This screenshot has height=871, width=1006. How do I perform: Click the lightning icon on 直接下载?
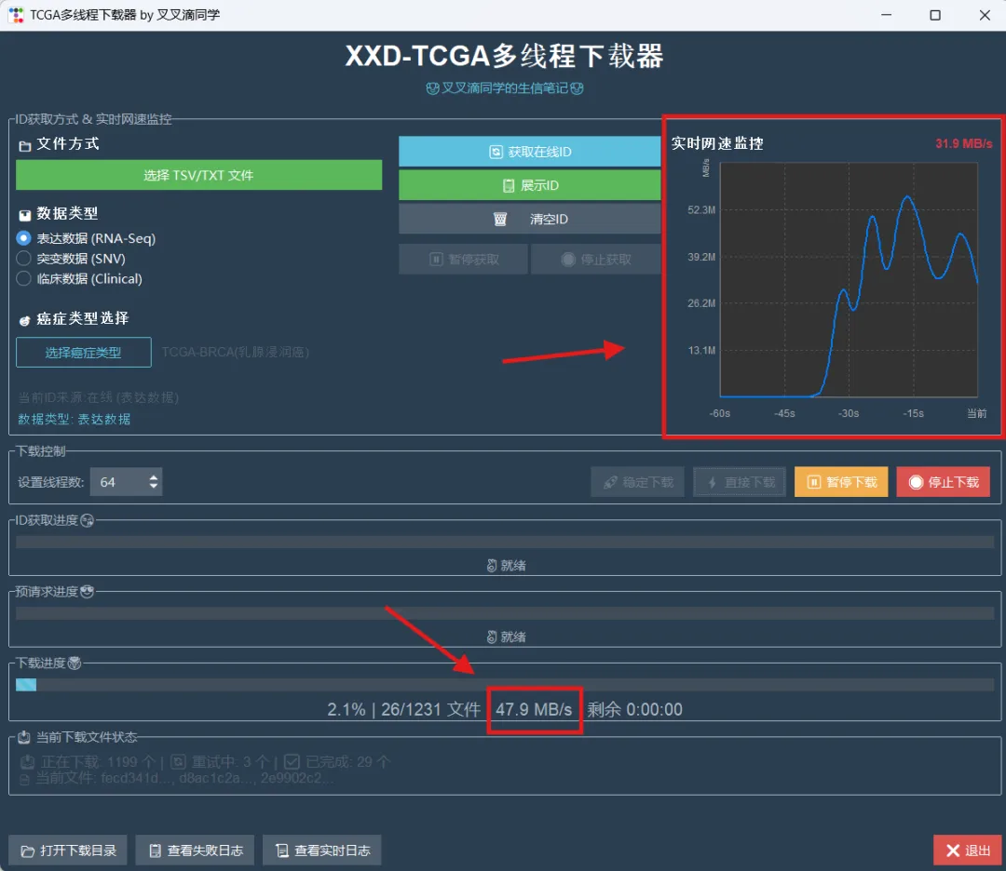tap(713, 482)
